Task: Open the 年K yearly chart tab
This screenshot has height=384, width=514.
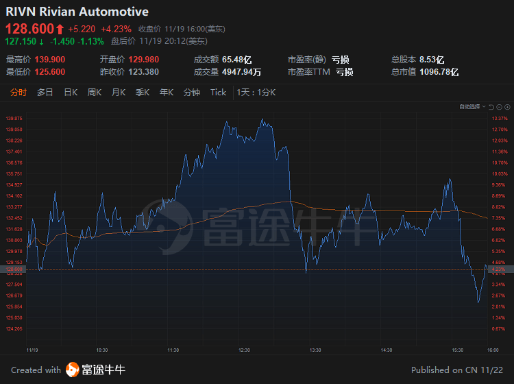Action: pos(167,93)
